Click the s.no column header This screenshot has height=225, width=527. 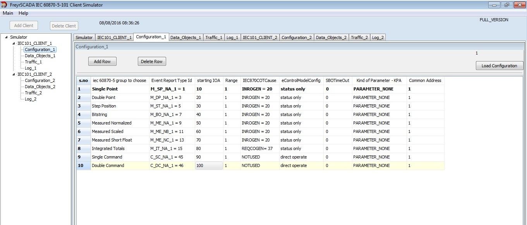tap(83, 80)
